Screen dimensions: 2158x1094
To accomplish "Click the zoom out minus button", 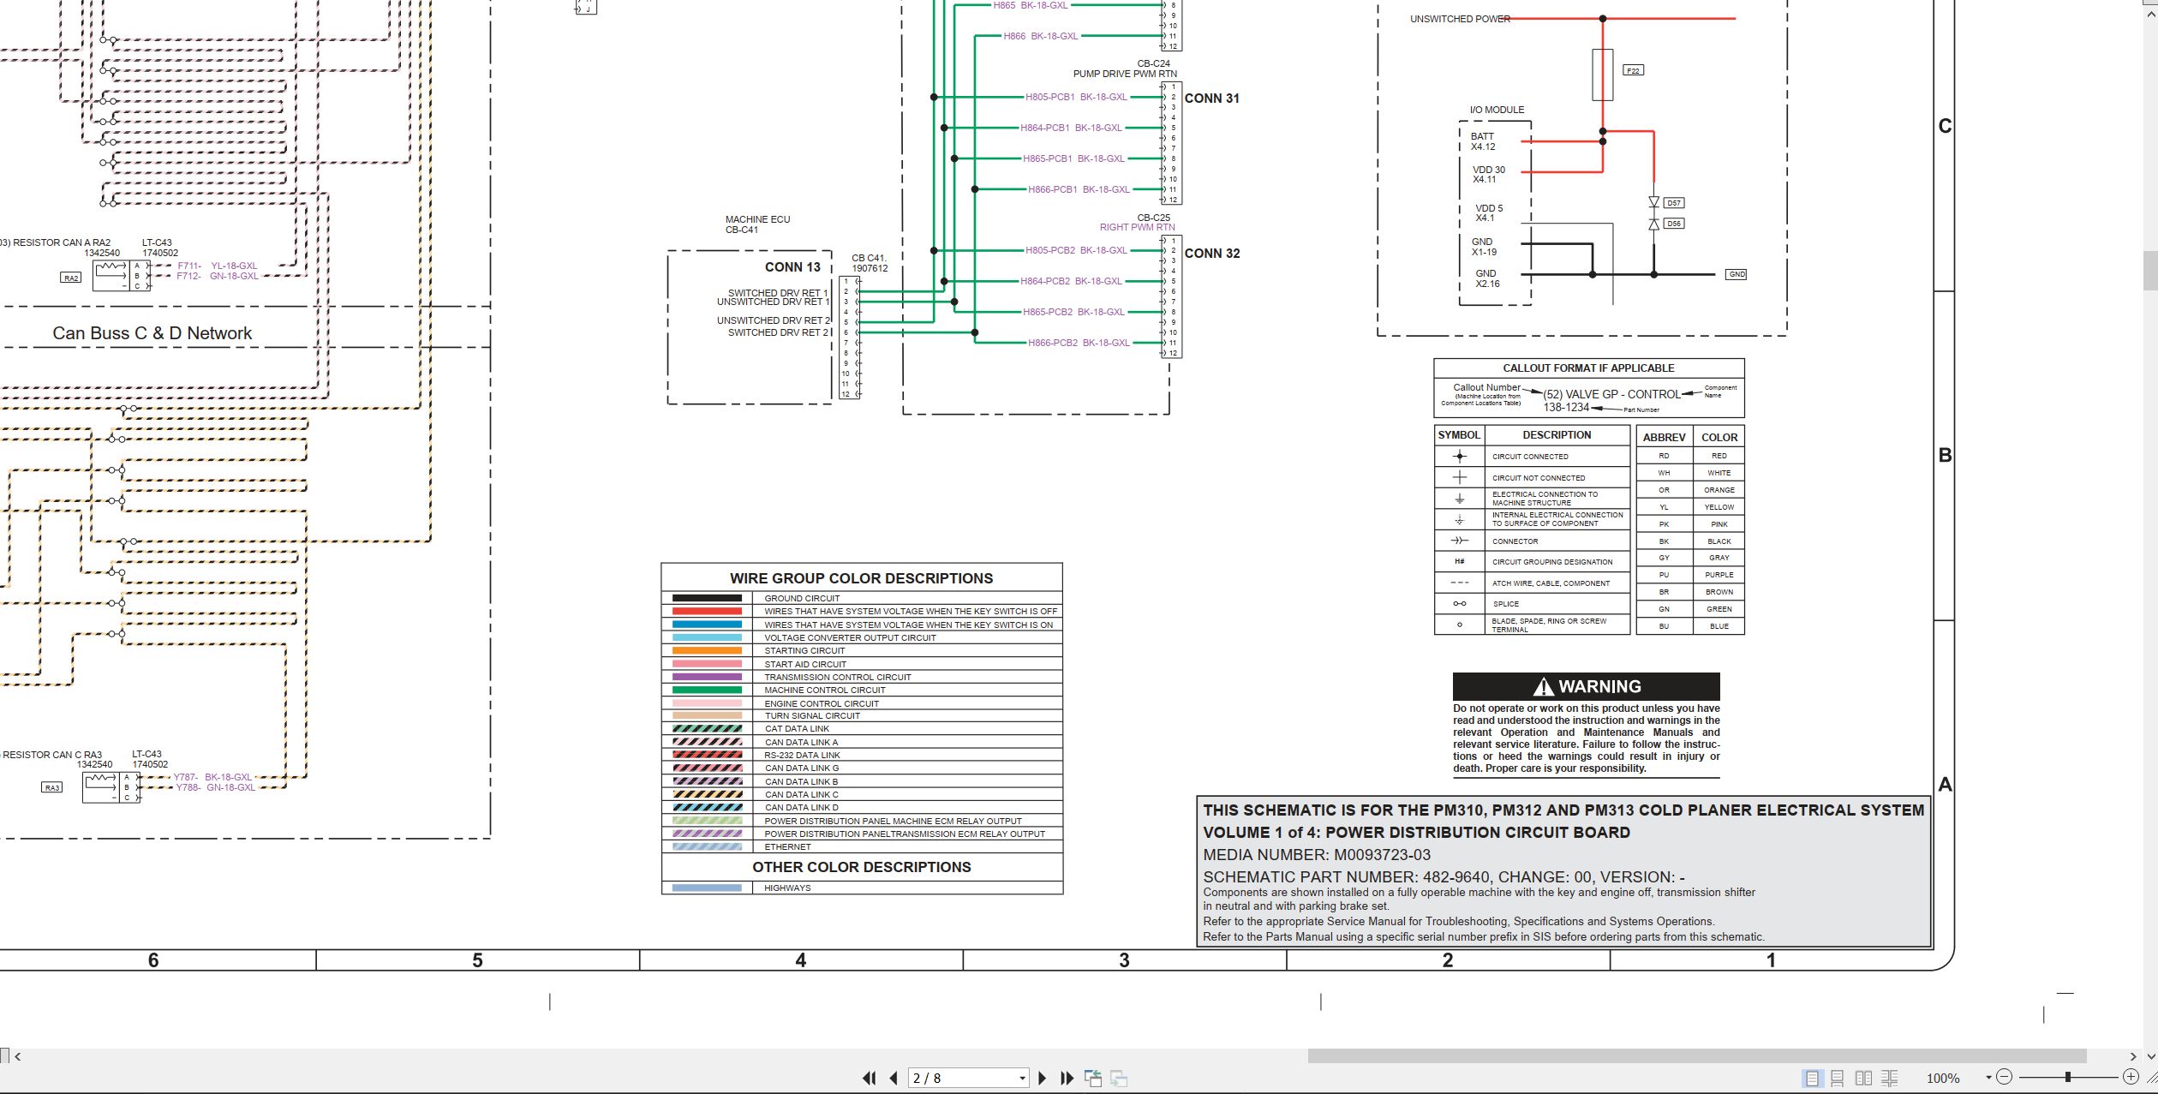I will pyautogui.click(x=2004, y=1077).
